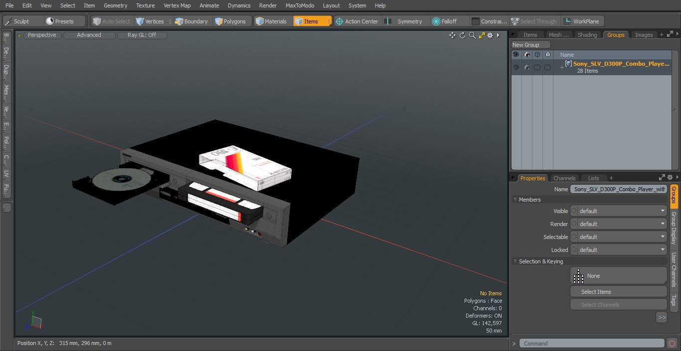
Task: Click the eye visibility column header
Action: (x=515, y=55)
